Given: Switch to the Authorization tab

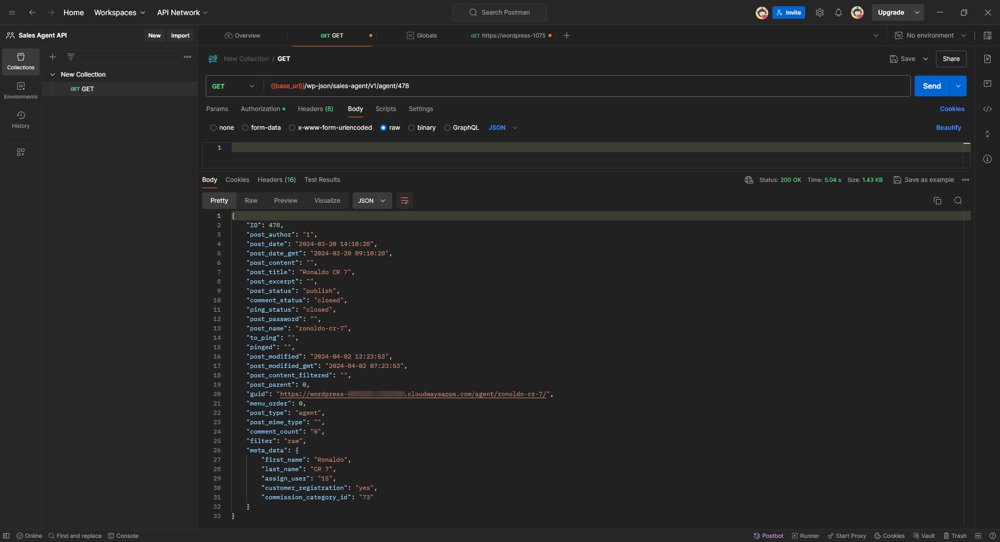Looking at the screenshot, I should coord(263,109).
